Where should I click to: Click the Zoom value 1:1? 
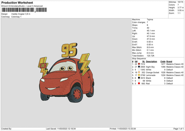[179, 13]
